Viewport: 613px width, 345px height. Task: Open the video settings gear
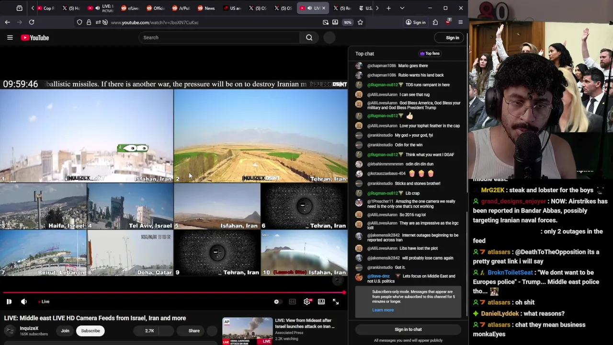[x=307, y=302]
